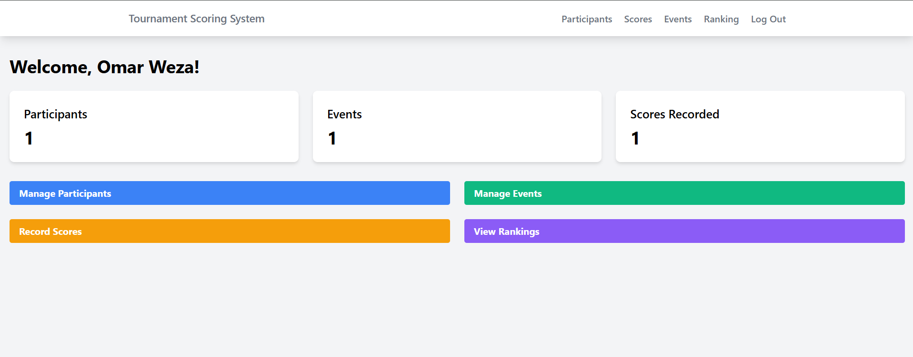Screen dimensions: 913x357
Task: Log out using the Log Out link
Action: 768,19
